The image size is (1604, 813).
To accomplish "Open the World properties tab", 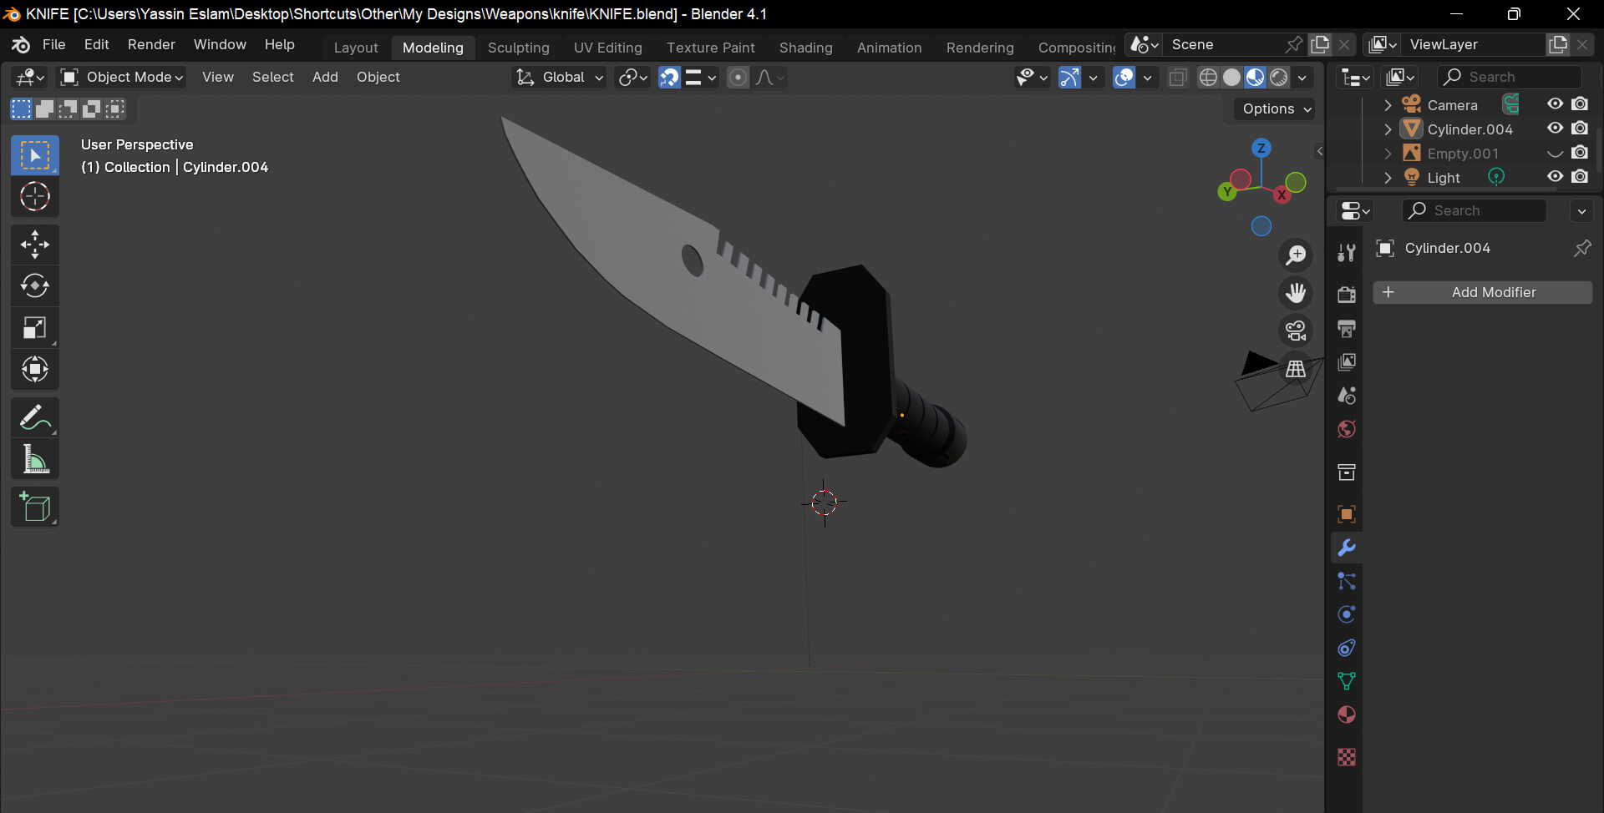I will click(x=1347, y=429).
